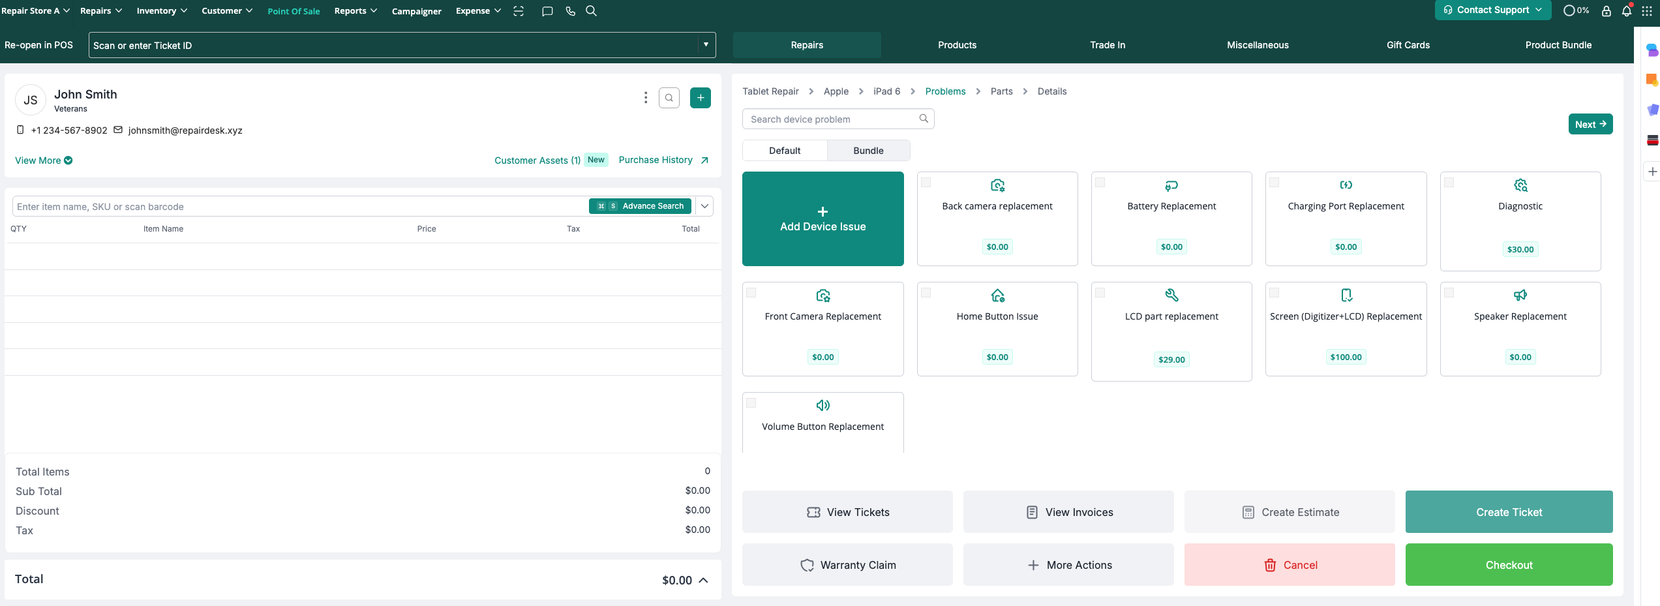1660x606 pixels.
Task: Switch to the Trade In tab
Action: tap(1107, 45)
